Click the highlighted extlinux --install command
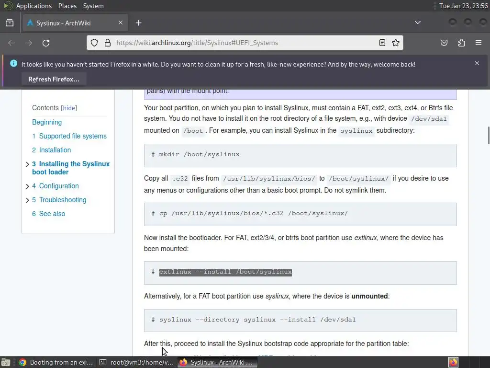Viewport: 490px width, 368px height. 225,272
